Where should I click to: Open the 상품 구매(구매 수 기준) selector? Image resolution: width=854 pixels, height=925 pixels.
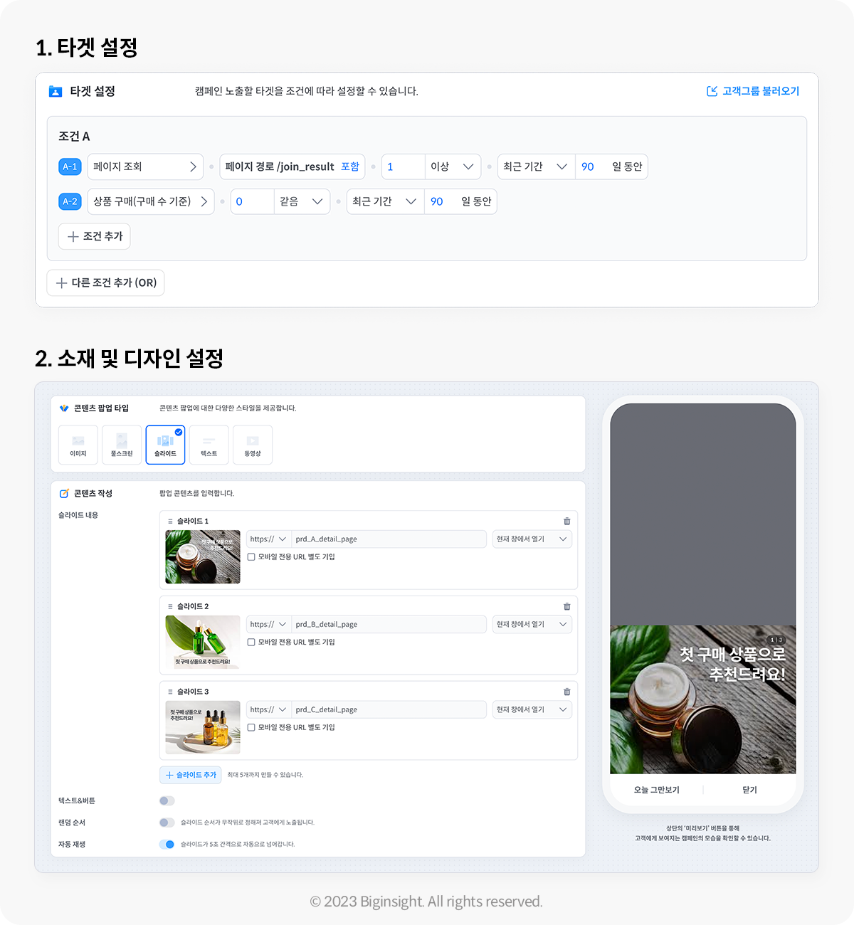(151, 201)
